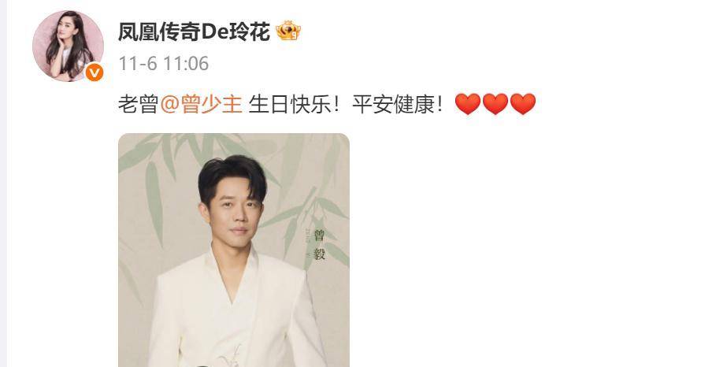This screenshot has height=367, width=727.
Task: Click the gray strip at left edge
Action: click(3, 183)
